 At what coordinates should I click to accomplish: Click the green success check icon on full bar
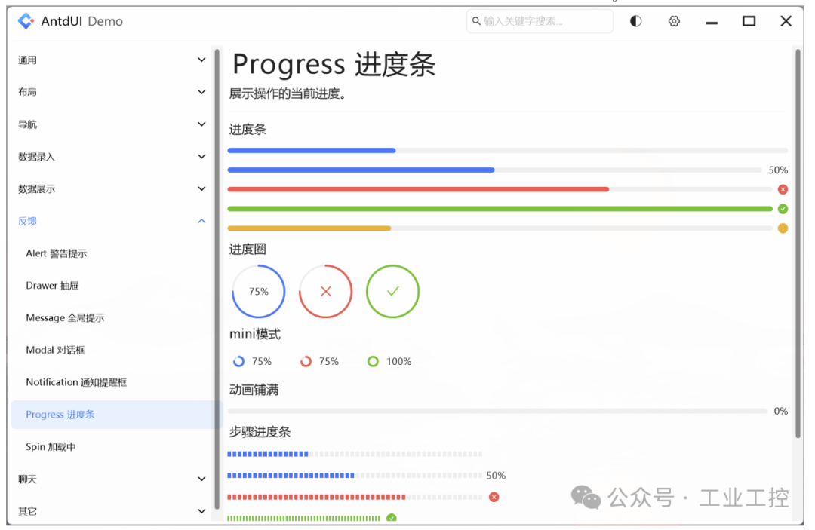783,209
